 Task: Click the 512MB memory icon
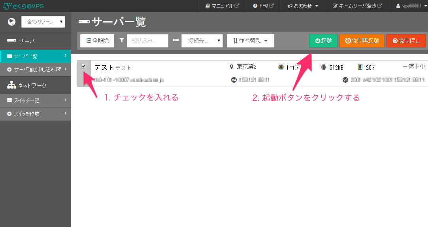(x=324, y=67)
